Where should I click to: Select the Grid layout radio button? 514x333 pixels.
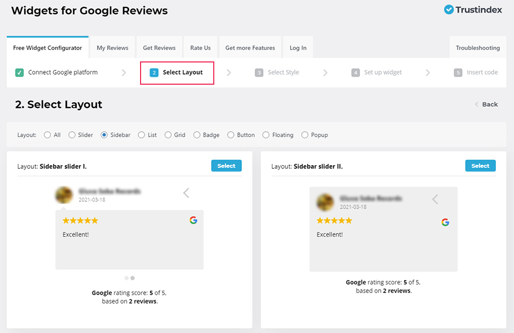pyautogui.click(x=168, y=135)
